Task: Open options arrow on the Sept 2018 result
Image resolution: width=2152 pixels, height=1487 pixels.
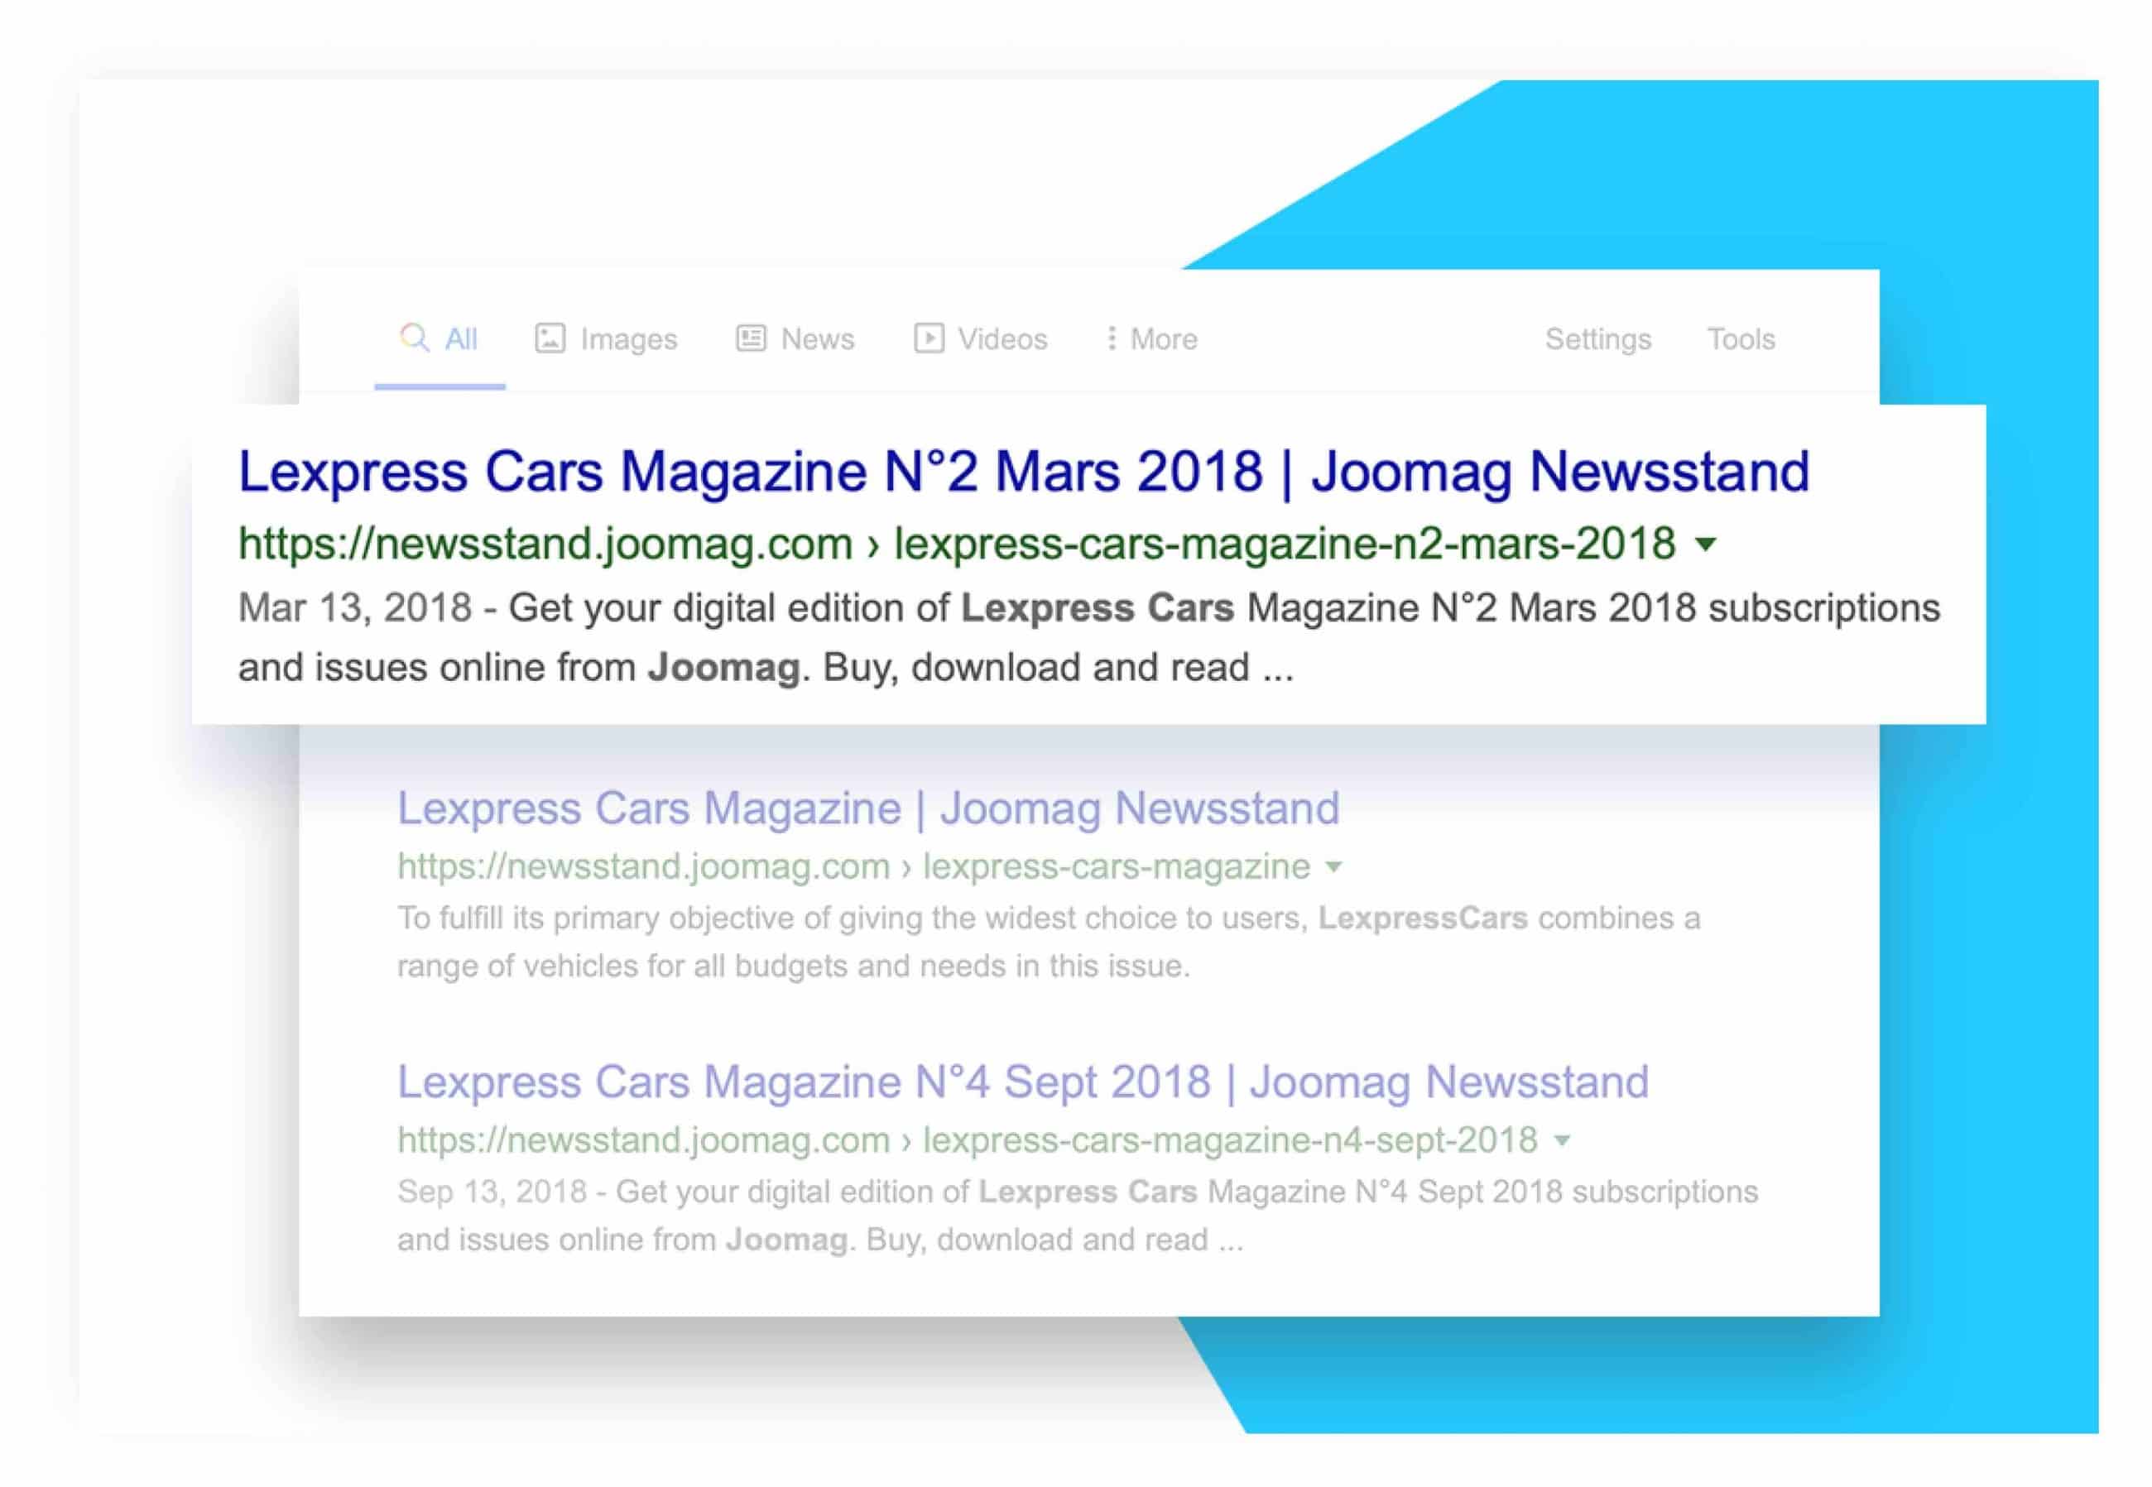Action: (1562, 1140)
